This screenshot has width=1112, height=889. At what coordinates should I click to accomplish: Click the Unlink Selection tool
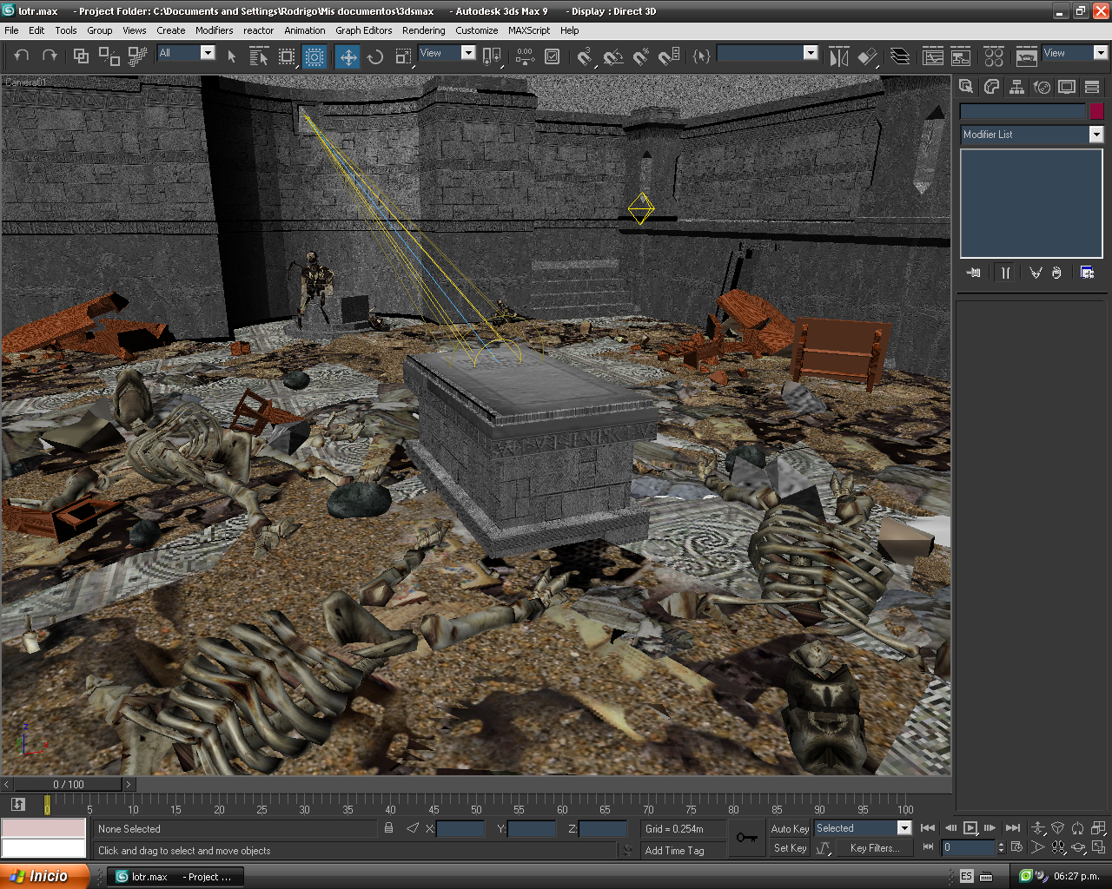[x=109, y=56]
